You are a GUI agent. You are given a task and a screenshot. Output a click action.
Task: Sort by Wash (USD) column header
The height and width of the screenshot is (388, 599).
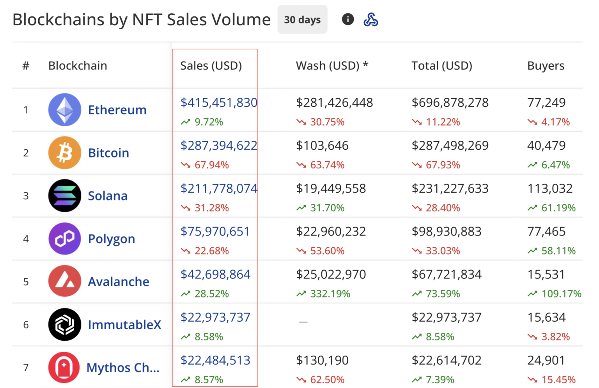pos(331,66)
